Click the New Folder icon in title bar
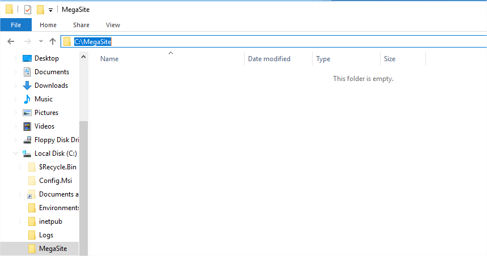 pos(40,10)
